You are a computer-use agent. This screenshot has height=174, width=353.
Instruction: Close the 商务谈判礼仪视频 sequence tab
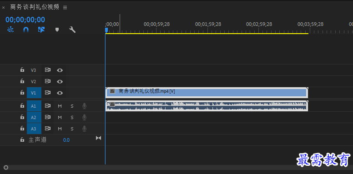tap(3, 8)
